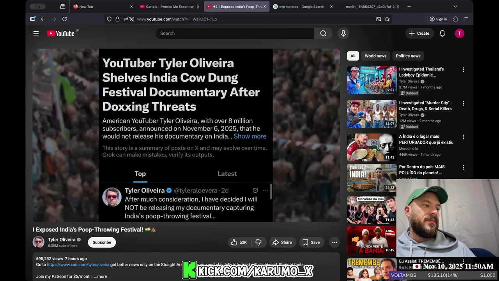This screenshot has height=281, width=499.
Task: Expand description with ...more
Action: click(100, 276)
